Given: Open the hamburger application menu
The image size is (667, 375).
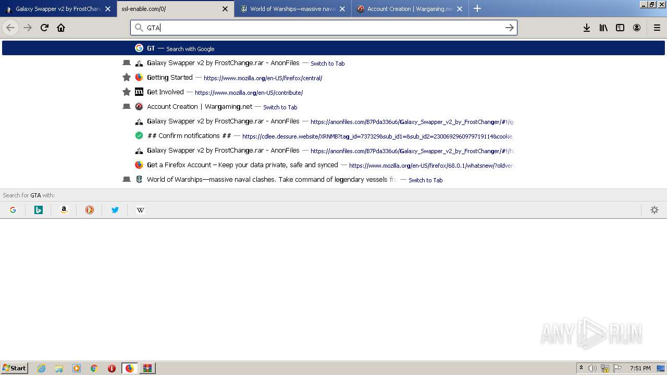Looking at the screenshot, I should point(657,28).
